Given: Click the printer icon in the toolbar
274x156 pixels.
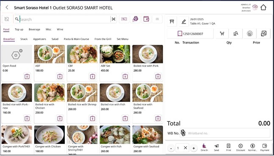Looking at the screenshot, I should click(x=136, y=19).
